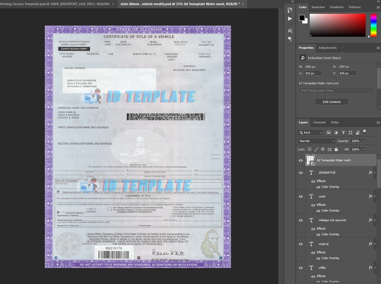Image resolution: width=381 pixels, height=284 pixels.
Task: Open the Kind layer filter dropdown
Action: [x=310, y=132]
